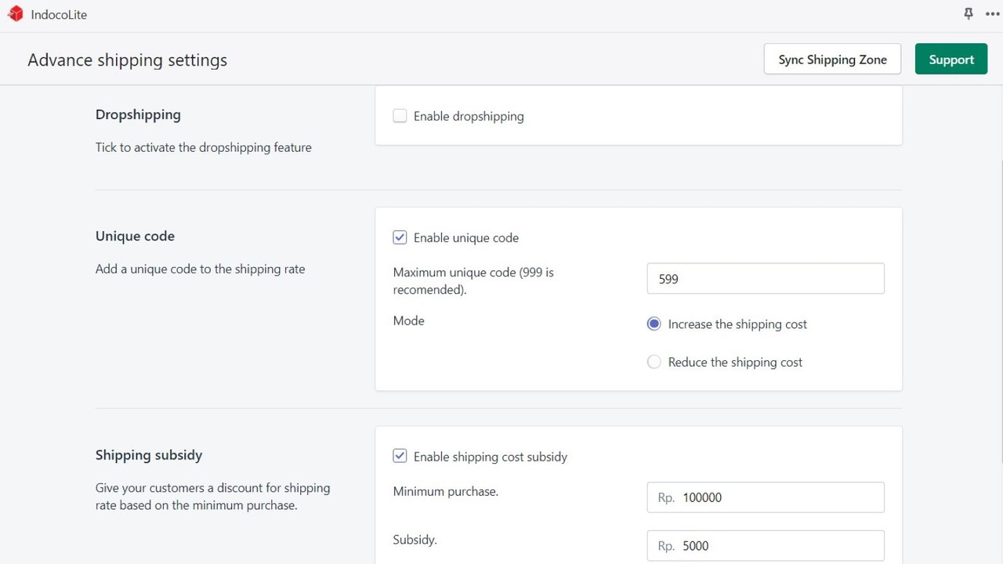Open the three-dot overflow menu
The image size is (1003, 564).
coord(992,13)
